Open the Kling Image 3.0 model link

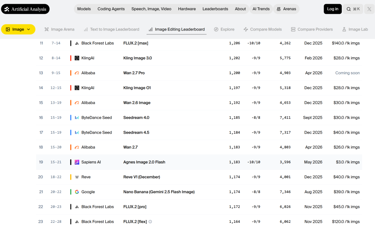[x=137, y=58]
